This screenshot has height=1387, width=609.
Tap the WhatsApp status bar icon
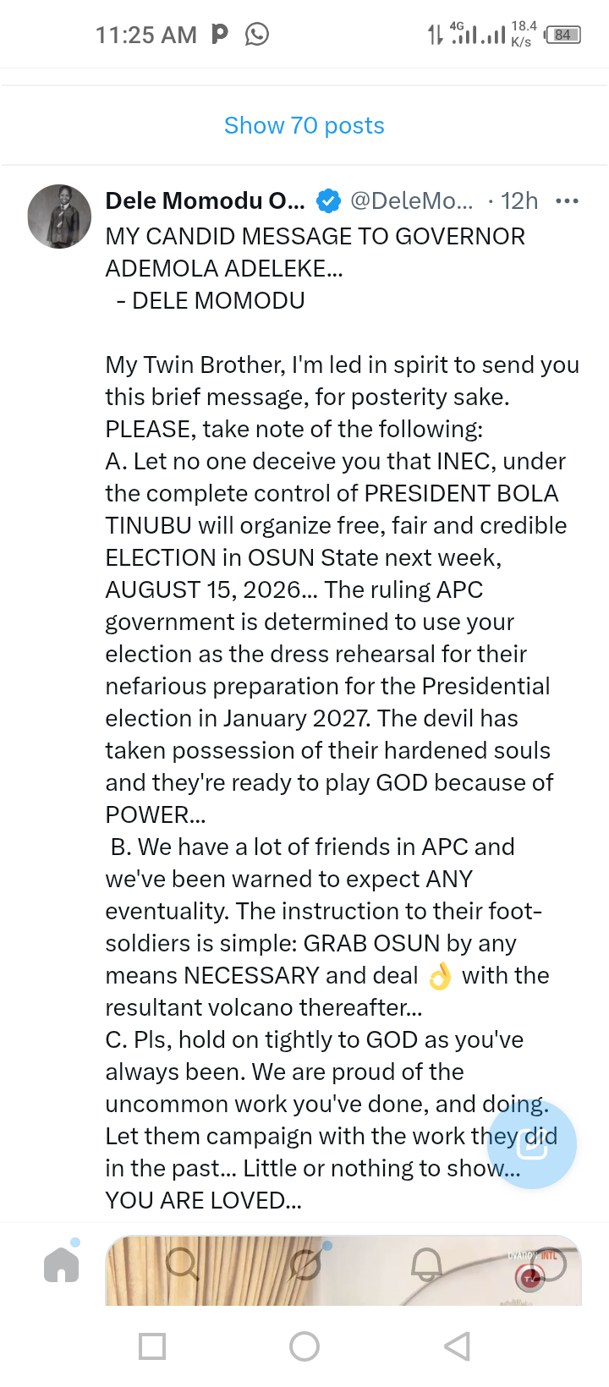(257, 34)
